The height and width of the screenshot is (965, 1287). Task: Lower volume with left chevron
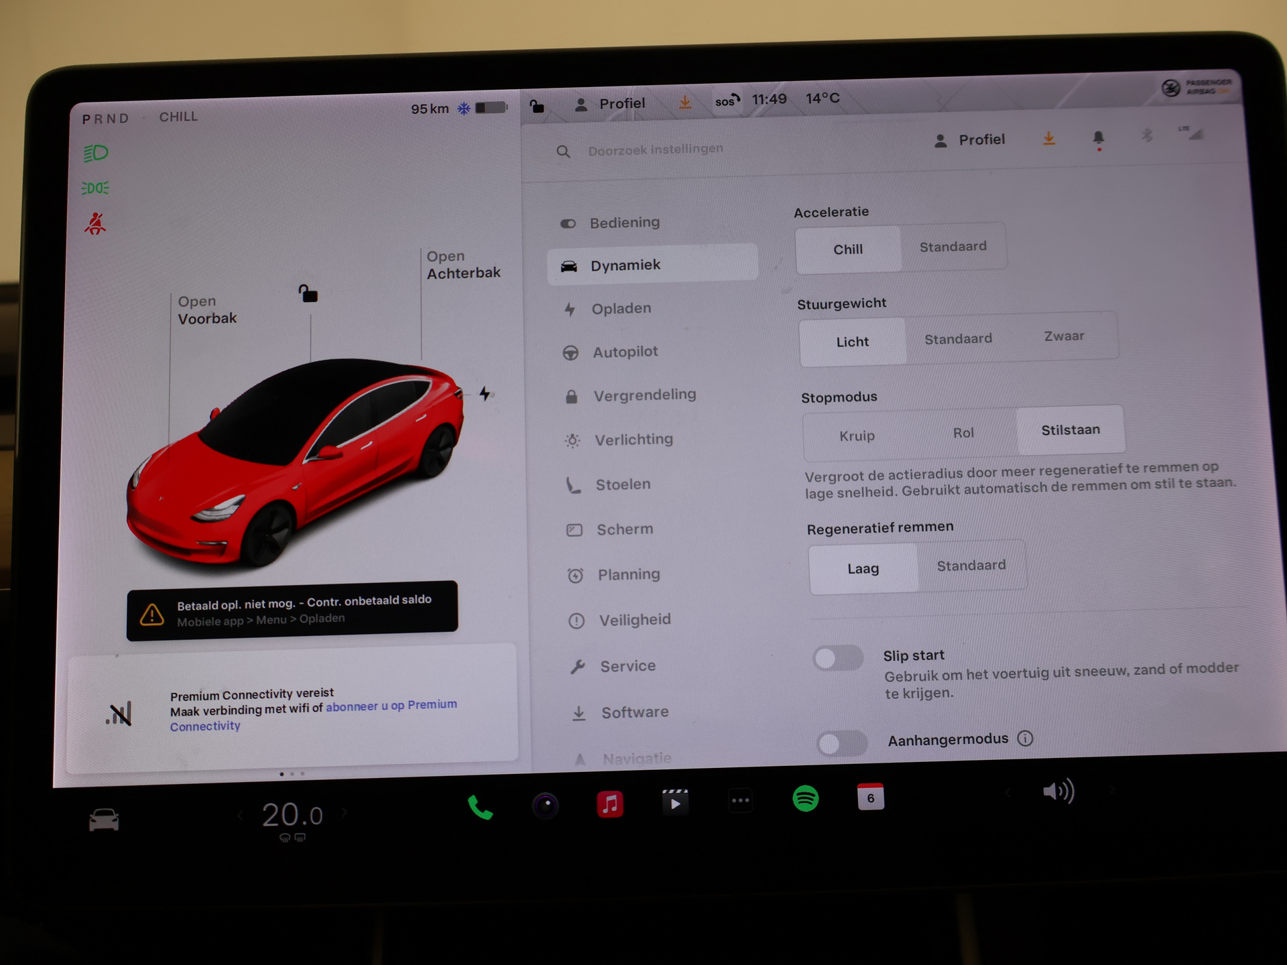click(1007, 793)
